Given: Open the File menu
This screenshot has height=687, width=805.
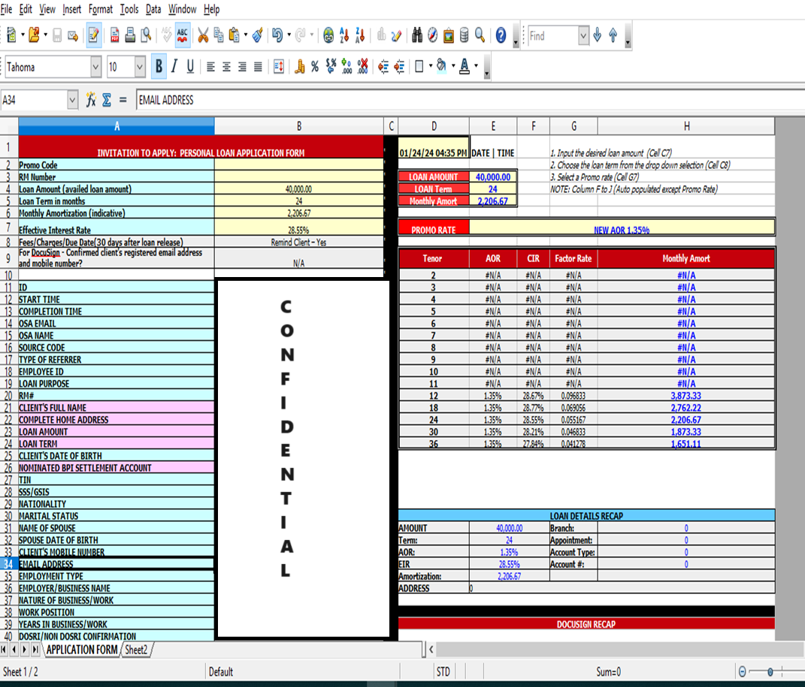Looking at the screenshot, I should pyautogui.click(x=6, y=9).
